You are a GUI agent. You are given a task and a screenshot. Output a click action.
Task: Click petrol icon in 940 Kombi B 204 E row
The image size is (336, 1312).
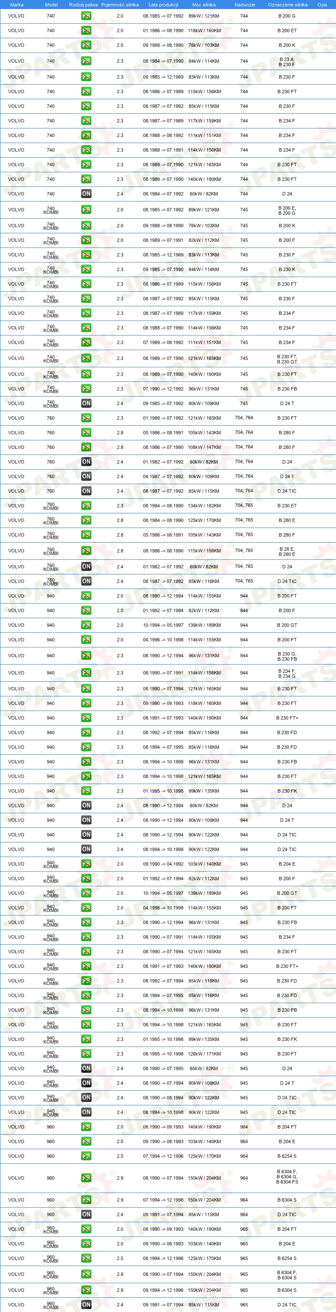click(86, 864)
